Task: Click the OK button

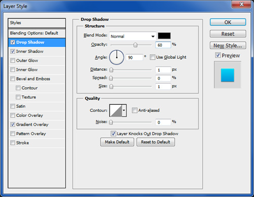Action: 228,22
